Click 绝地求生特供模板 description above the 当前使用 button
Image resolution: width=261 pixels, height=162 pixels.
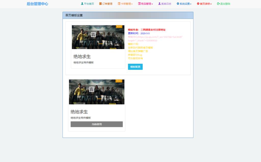point(81,118)
